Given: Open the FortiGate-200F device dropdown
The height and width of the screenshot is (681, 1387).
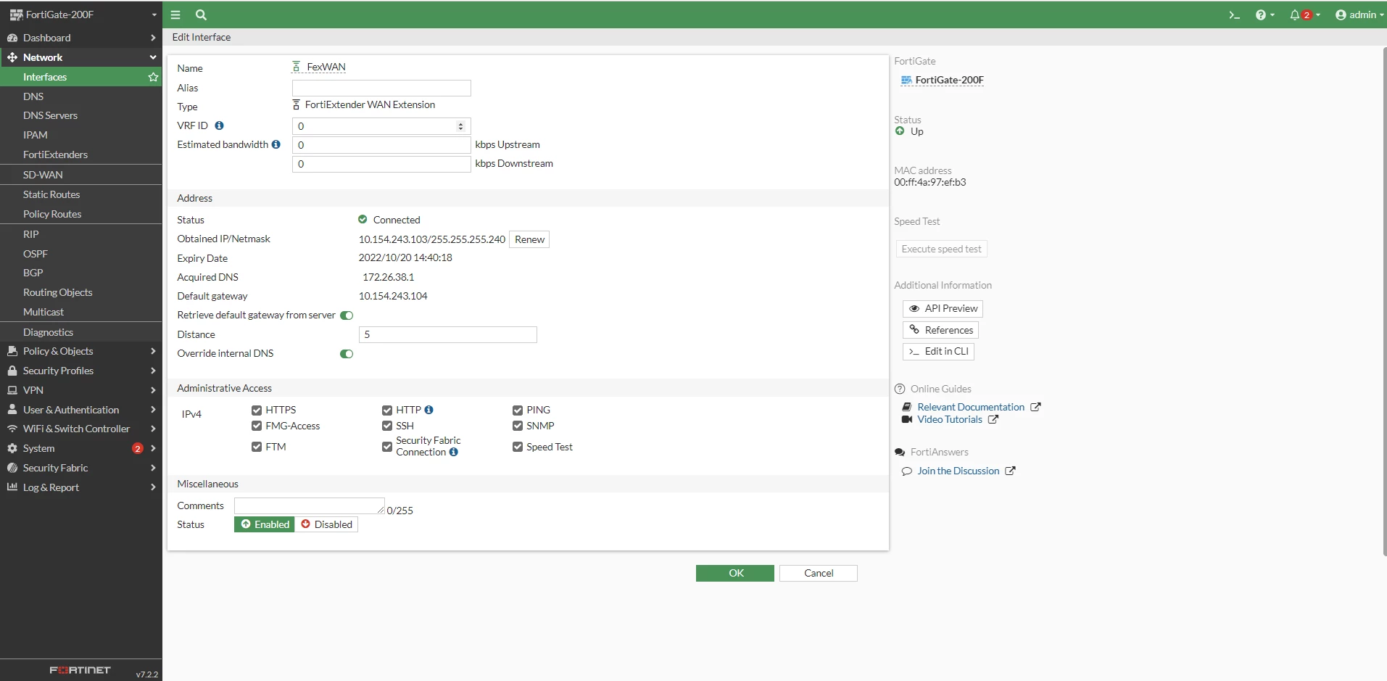Looking at the screenshot, I should pos(154,15).
